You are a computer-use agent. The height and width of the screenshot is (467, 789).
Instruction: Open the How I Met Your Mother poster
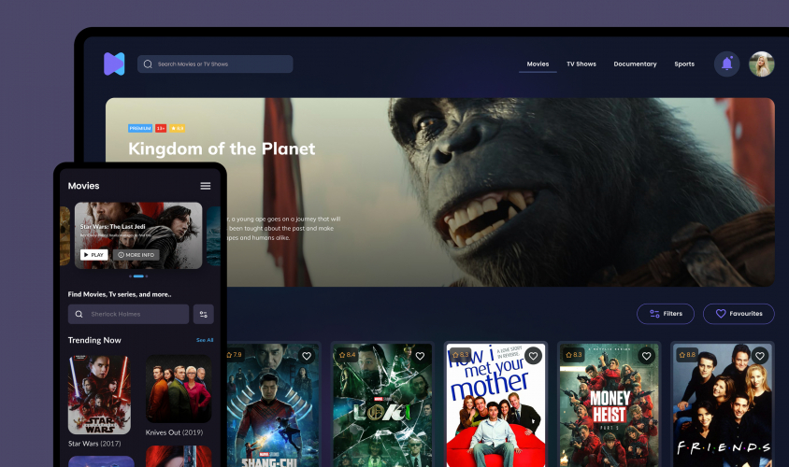(x=495, y=405)
